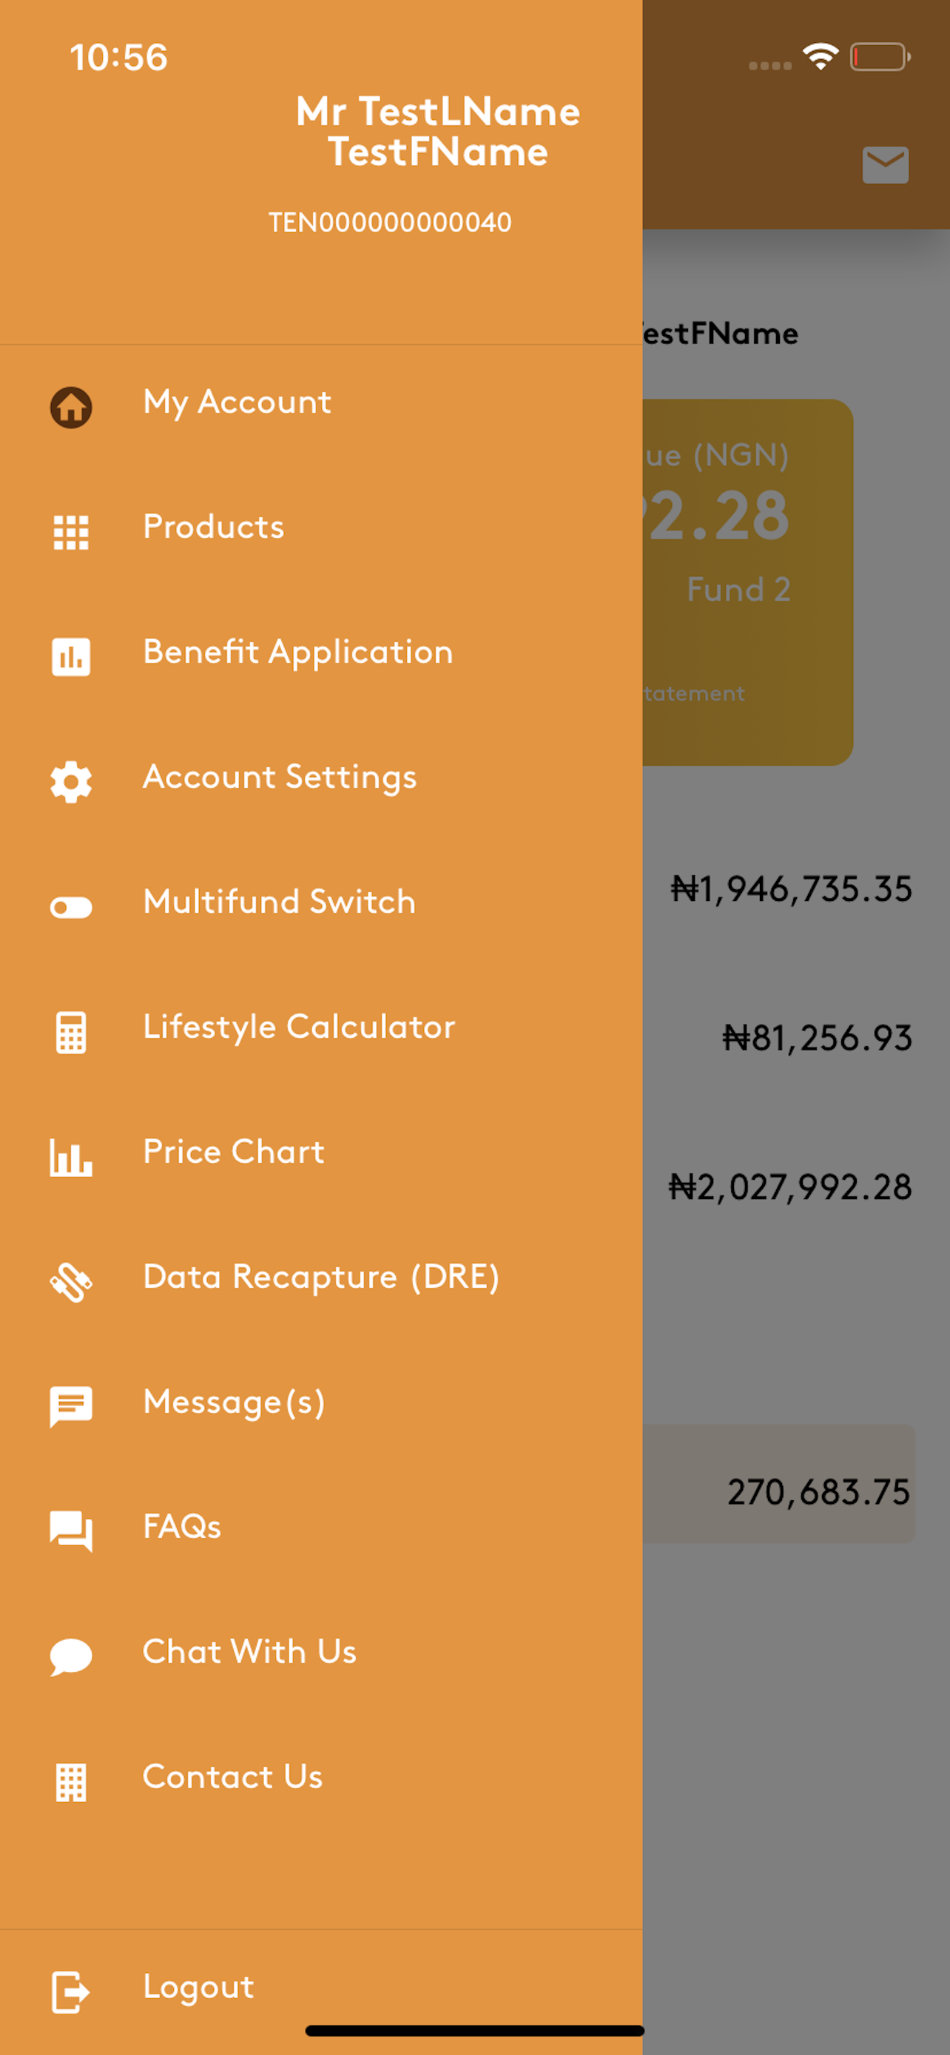Tap the grid icon next to Products
Image resolution: width=950 pixels, height=2055 pixels.
coord(71,532)
